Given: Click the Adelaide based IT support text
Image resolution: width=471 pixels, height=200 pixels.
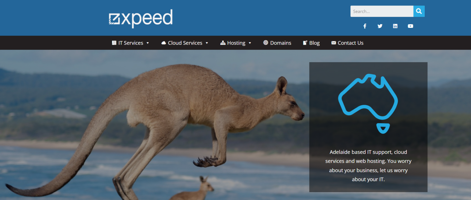Looking at the screenshot, I should tap(368, 165).
